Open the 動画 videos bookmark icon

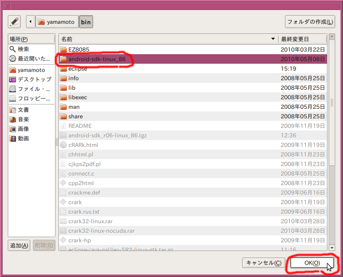(x=13, y=138)
